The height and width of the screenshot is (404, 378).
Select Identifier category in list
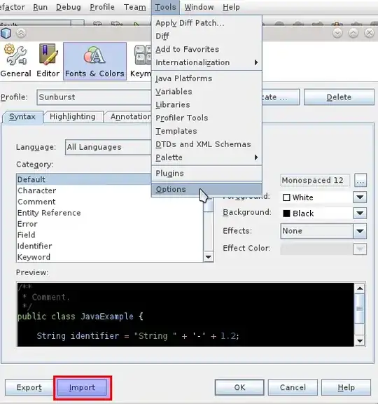[x=110, y=246]
